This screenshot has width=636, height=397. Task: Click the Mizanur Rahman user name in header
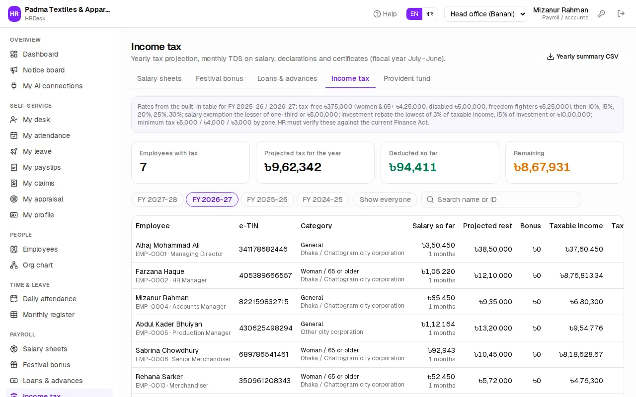[560, 10]
